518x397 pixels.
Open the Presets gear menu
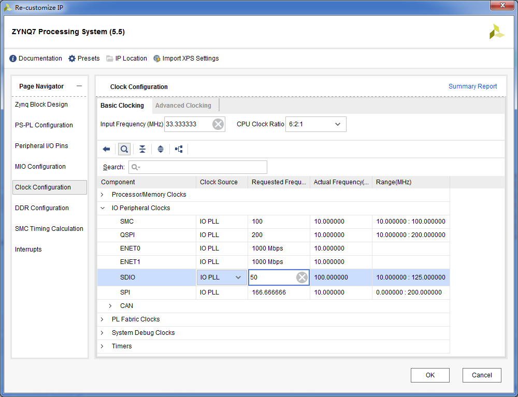pyautogui.click(x=84, y=58)
